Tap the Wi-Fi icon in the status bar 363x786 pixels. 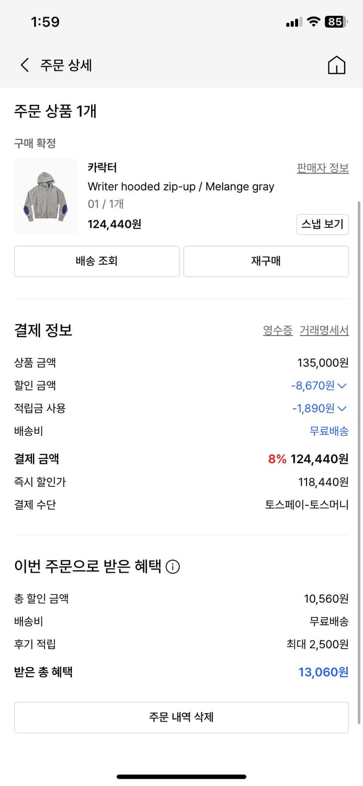pos(314,22)
